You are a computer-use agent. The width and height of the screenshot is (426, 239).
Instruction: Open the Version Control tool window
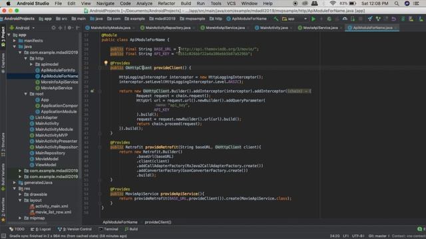point(75,229)
